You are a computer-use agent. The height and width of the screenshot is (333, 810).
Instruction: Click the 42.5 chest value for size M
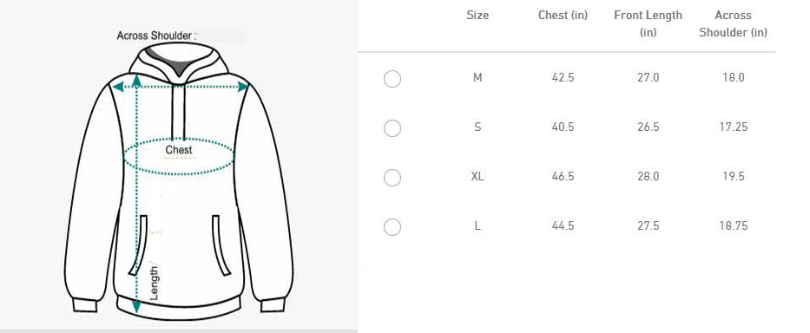coord(563,77)
